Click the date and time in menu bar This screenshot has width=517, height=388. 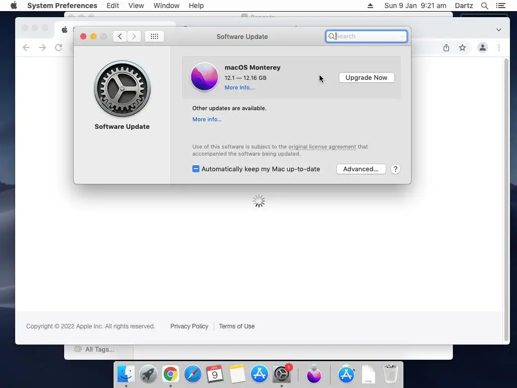coord(415,6)
